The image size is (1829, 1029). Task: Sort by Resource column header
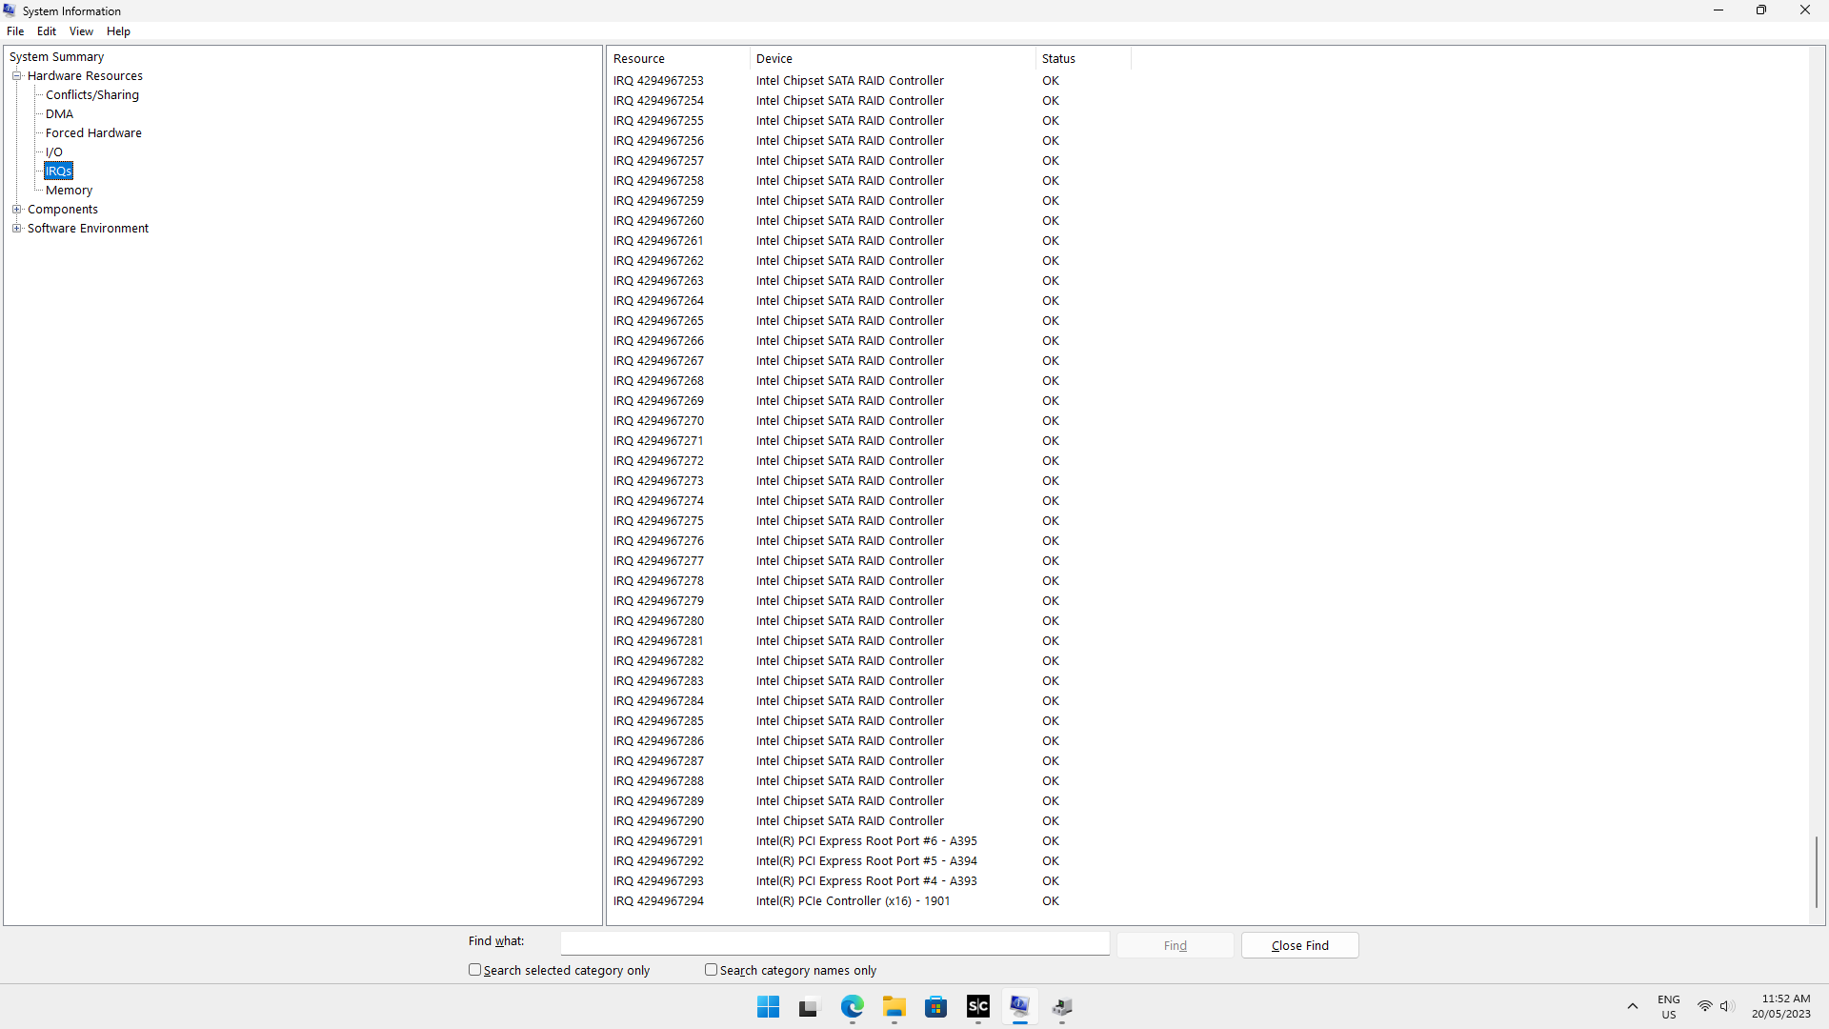pos(678,59)
